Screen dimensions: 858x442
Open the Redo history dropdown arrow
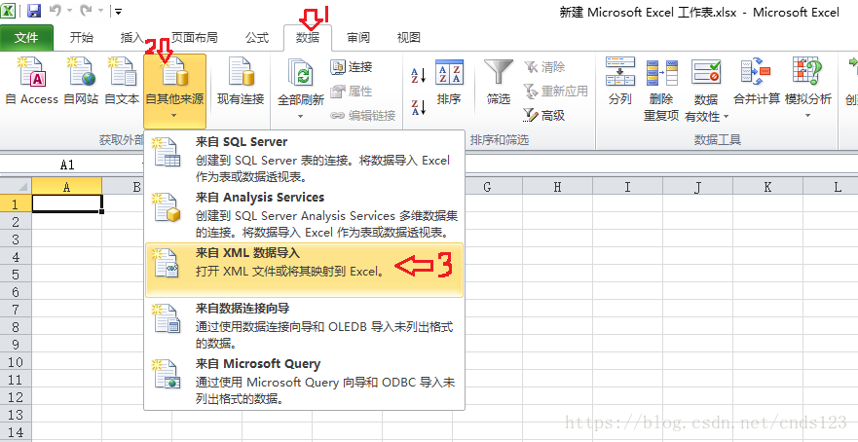pyautogui.click(x=101, y=11)
